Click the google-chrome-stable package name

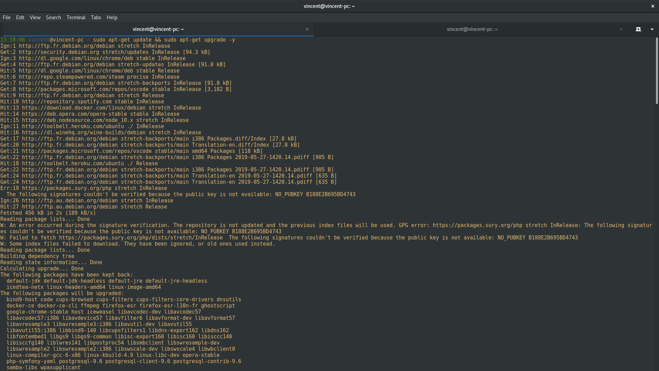click(37, 312)
